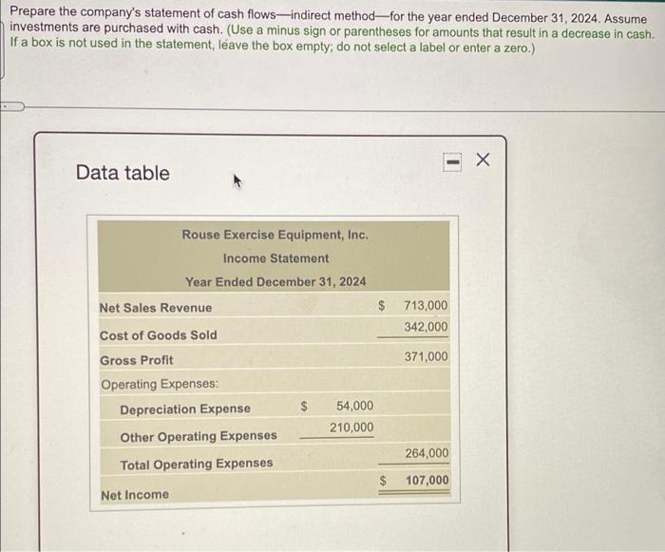
Task: Minimize the Data table dialog
Action: [452, 162]
